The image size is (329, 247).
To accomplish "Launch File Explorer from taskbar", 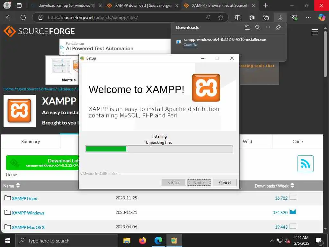I will [x=127, y=241].
